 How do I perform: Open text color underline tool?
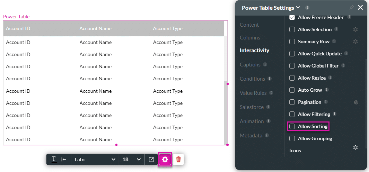[x=54, y=159]
